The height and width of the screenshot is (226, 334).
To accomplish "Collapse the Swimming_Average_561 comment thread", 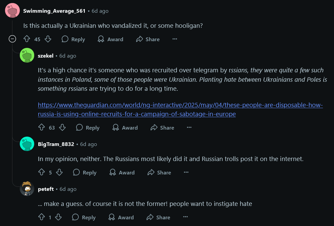I will (13, 39).
